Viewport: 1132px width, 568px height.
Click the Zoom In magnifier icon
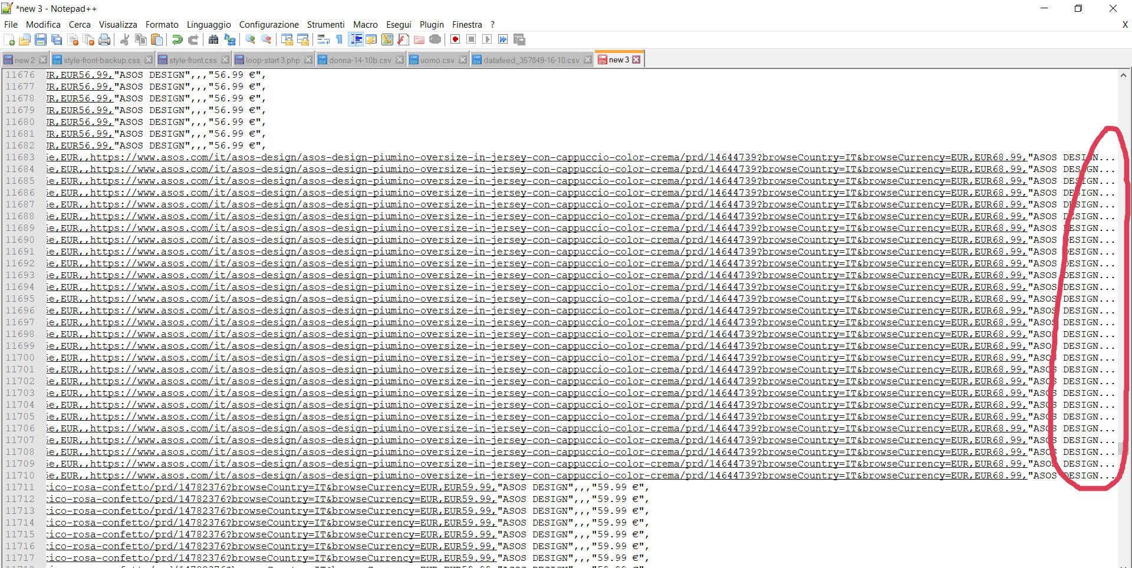pyautogui.click(x=250, y=39)
